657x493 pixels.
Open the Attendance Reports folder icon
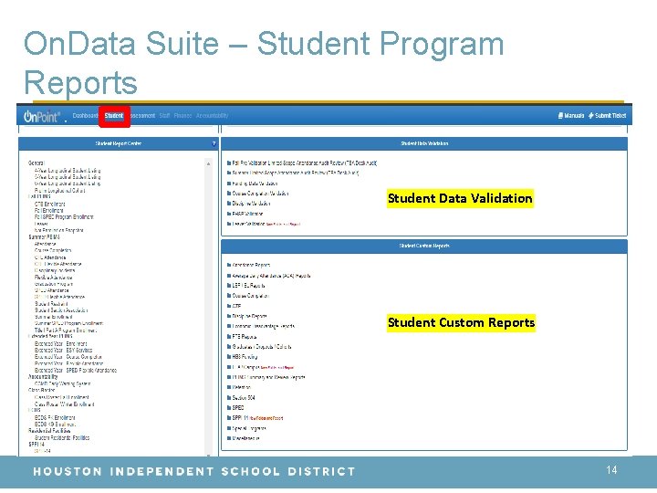click(229, 265)
